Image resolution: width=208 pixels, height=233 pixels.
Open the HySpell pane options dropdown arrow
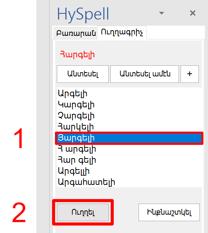[161, 13]
